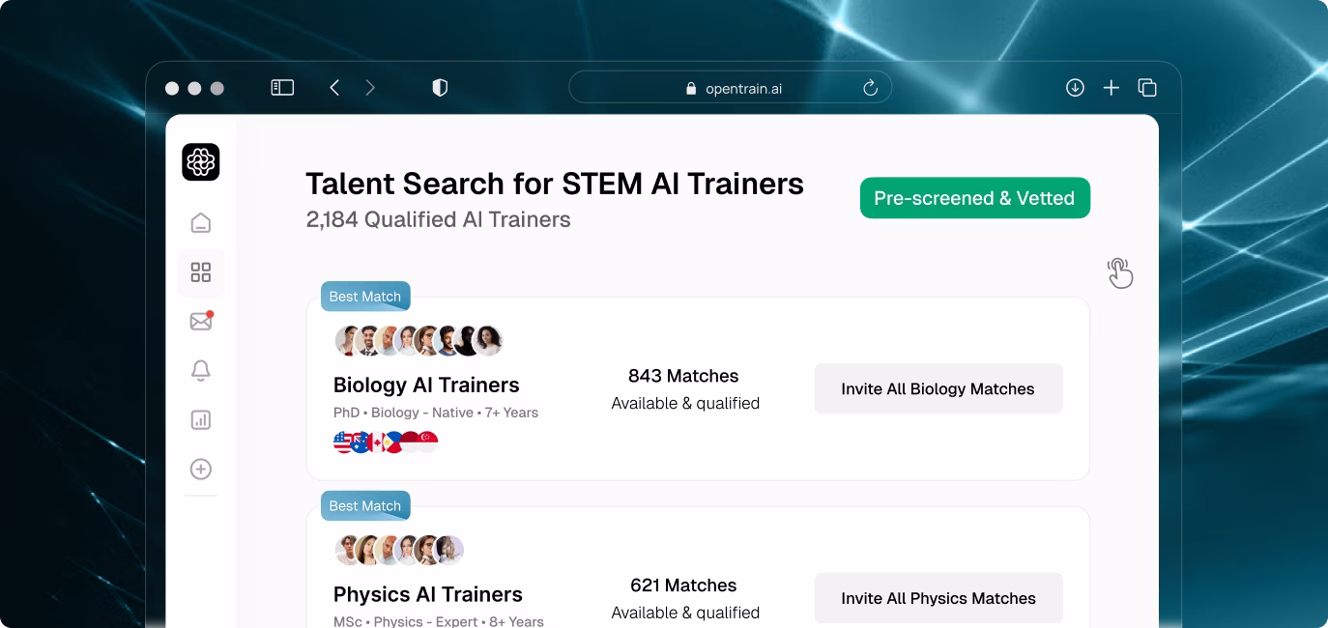Open the inbox with the red notification dot
The height and width of the screenshot is (628, 1328).
(x=200, y=321)
